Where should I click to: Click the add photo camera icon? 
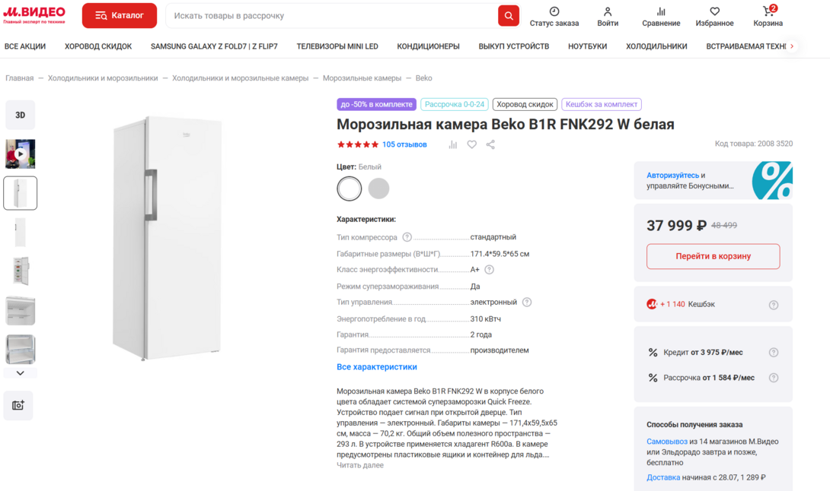18,405
